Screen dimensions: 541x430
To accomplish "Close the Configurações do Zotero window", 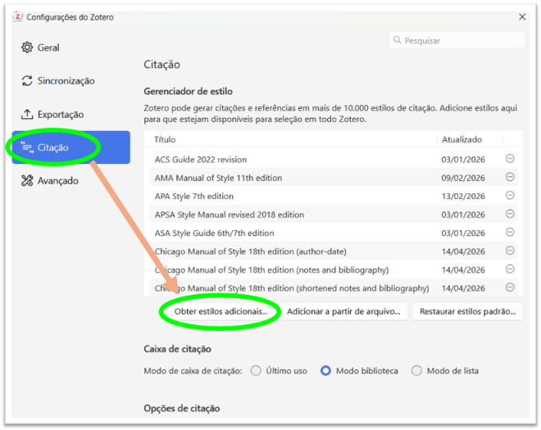I will tap(522, 17).
